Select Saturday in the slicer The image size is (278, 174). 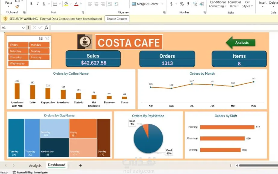click(18, 51)
